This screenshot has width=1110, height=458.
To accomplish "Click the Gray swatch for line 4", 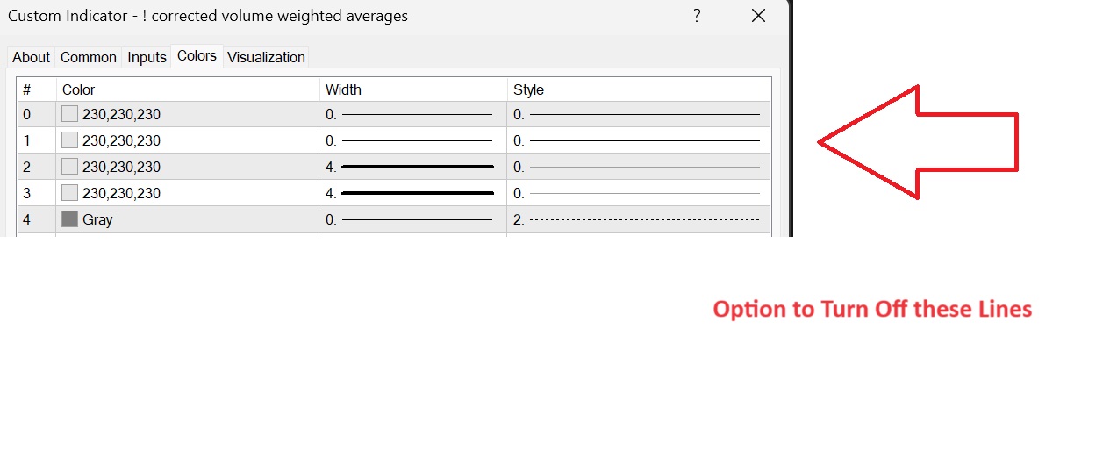I will (x=70, y=219).
